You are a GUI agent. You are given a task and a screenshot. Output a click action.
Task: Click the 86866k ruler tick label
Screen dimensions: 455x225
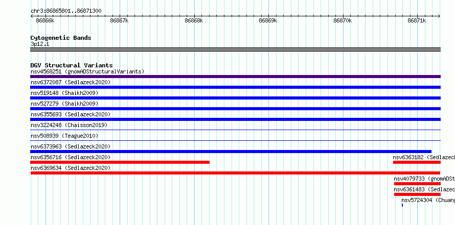pos(45,20)
